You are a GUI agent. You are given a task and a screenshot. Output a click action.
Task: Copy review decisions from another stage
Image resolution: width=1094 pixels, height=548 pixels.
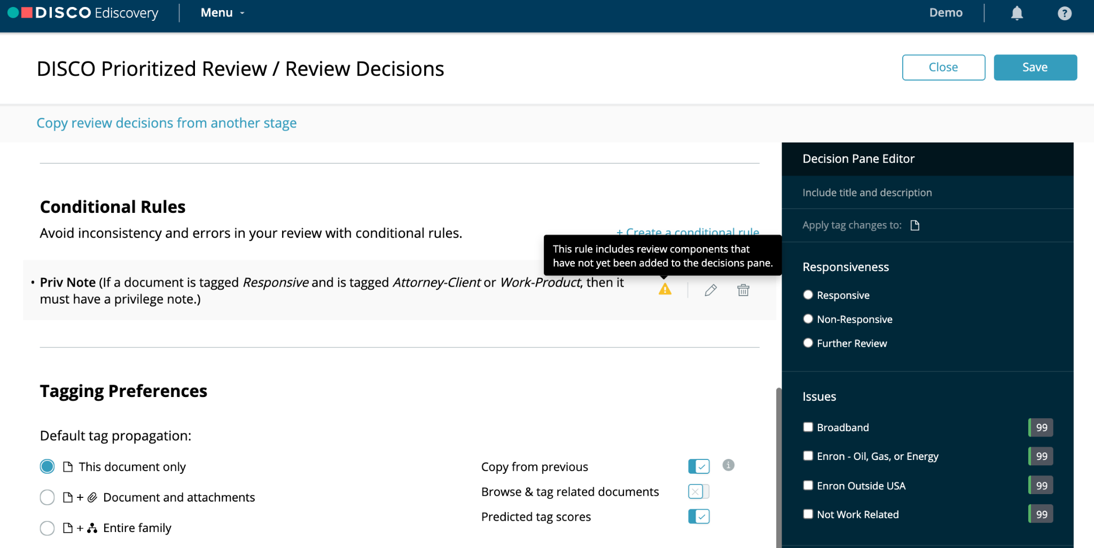[166, 123]
